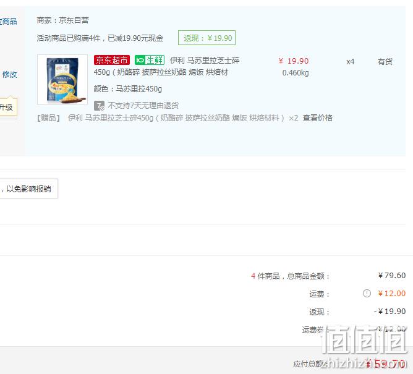Click the 运费： label
The width and height of the screenshot is (413, 374).
320,294
